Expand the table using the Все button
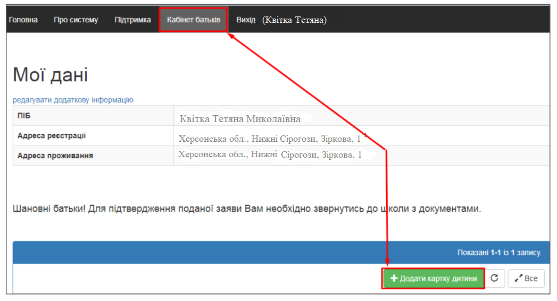The width and height of the screenshot is (557, 301). click(x=526, y=278)
